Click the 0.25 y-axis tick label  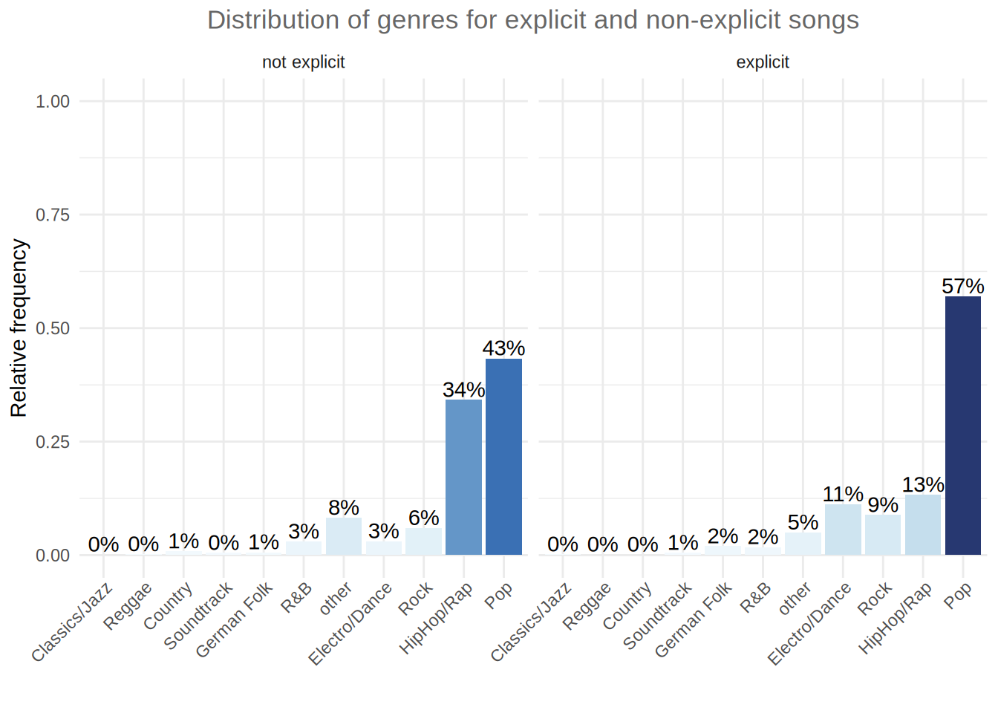coord(53,442)
